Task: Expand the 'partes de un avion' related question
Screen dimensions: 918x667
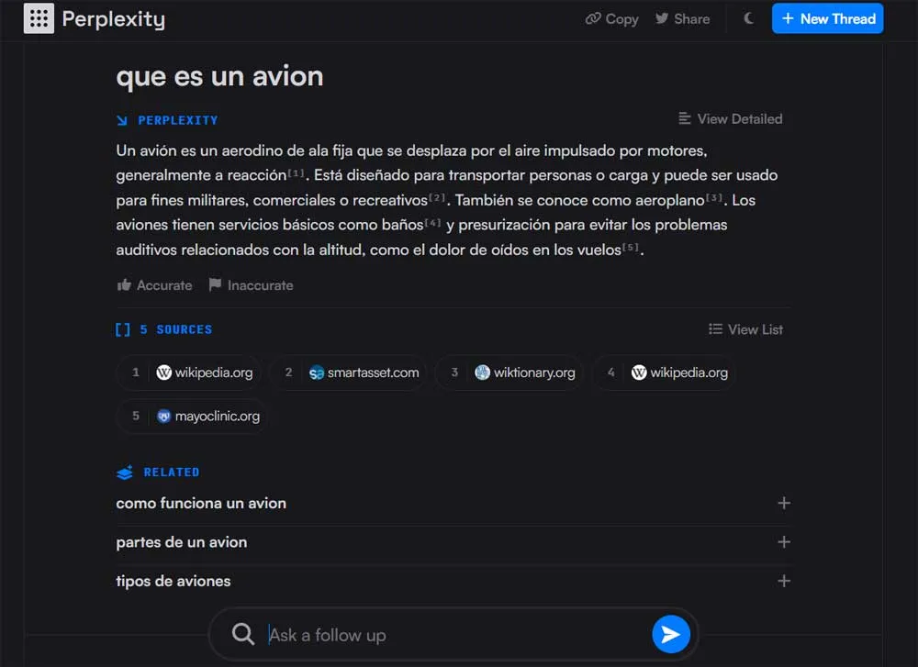Action: point(785,542)
